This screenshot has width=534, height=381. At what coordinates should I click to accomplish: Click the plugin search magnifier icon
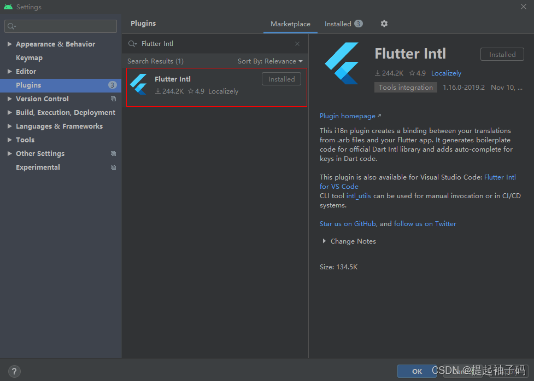(x=132, y=44)
